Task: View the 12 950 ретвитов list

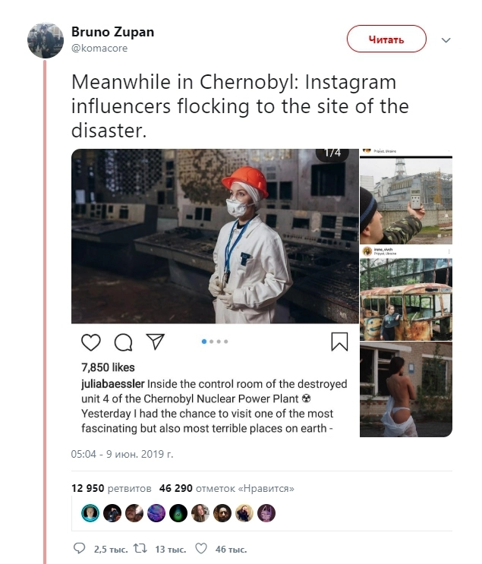Action: (111, 488)
